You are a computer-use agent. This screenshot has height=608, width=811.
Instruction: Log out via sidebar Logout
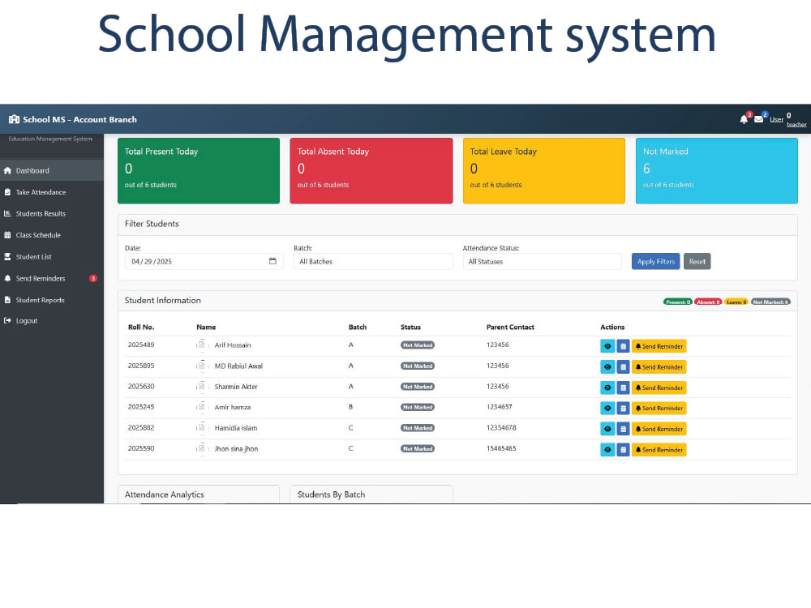pyautogui.click(x=52, y=321)
